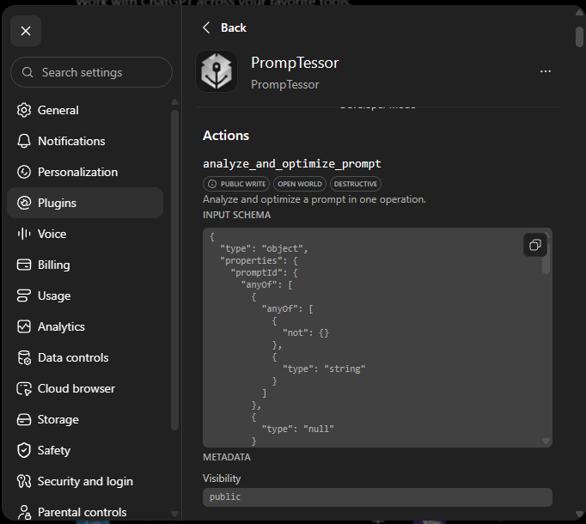The image size is (586, 524).
Task: Select the Data controls database icon
Action: click(24, 357)
